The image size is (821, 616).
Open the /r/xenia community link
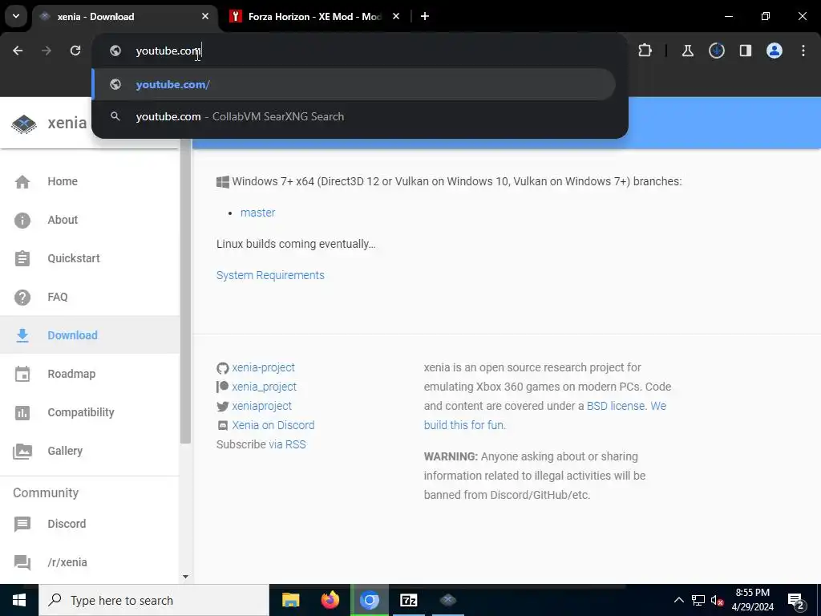point(67,562)
